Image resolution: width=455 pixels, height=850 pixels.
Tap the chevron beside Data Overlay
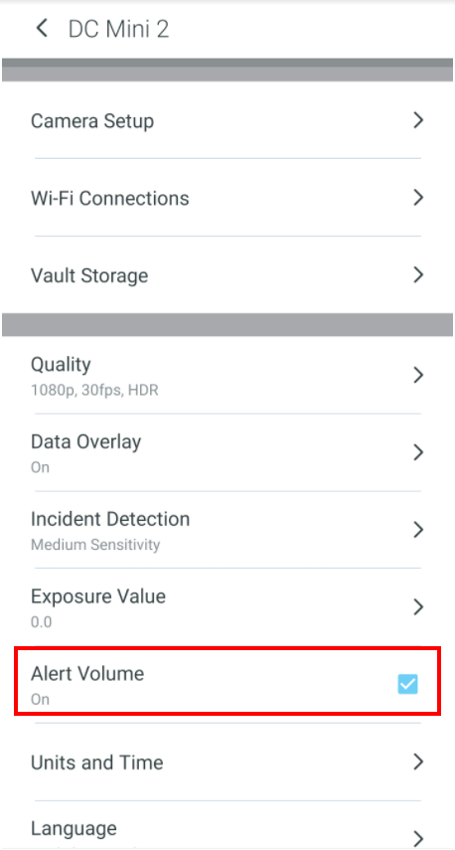coord(417,452)
